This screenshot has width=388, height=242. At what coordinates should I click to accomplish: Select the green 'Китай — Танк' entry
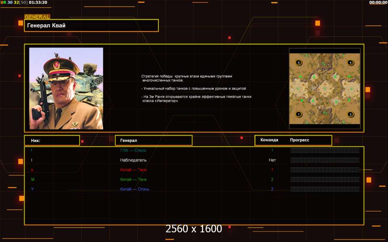(x=133, y=179)
